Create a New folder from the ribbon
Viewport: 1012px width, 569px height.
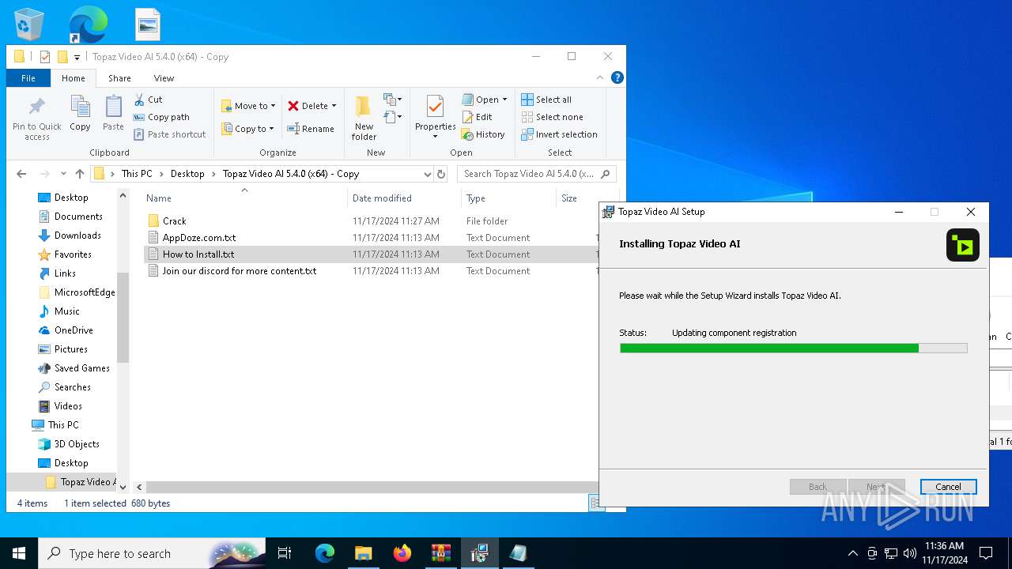pos(364,118)
